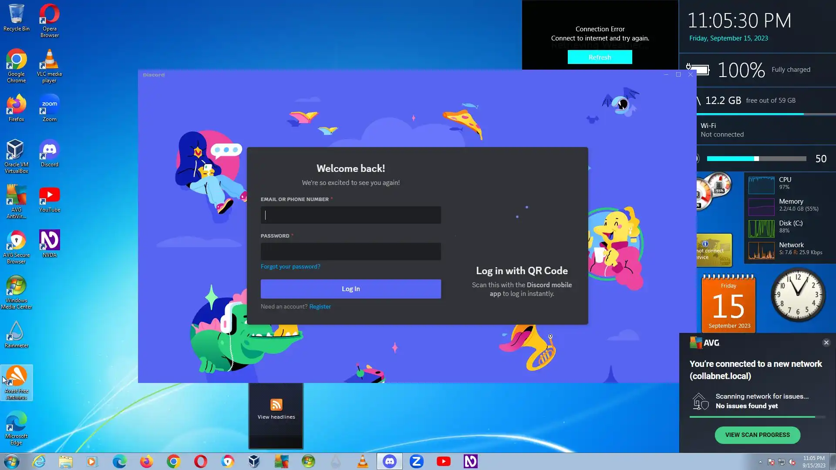The height and width of the screenshot is (470, 836).
Task: Click the Register link
Action: tap(320, 306)
